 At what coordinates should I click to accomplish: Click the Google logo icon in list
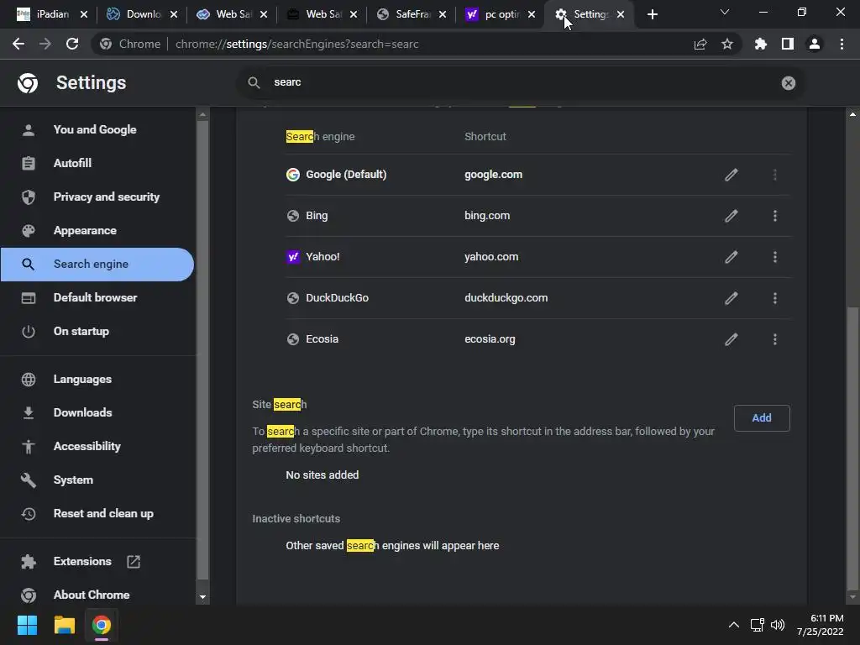[x=293, y=175]
